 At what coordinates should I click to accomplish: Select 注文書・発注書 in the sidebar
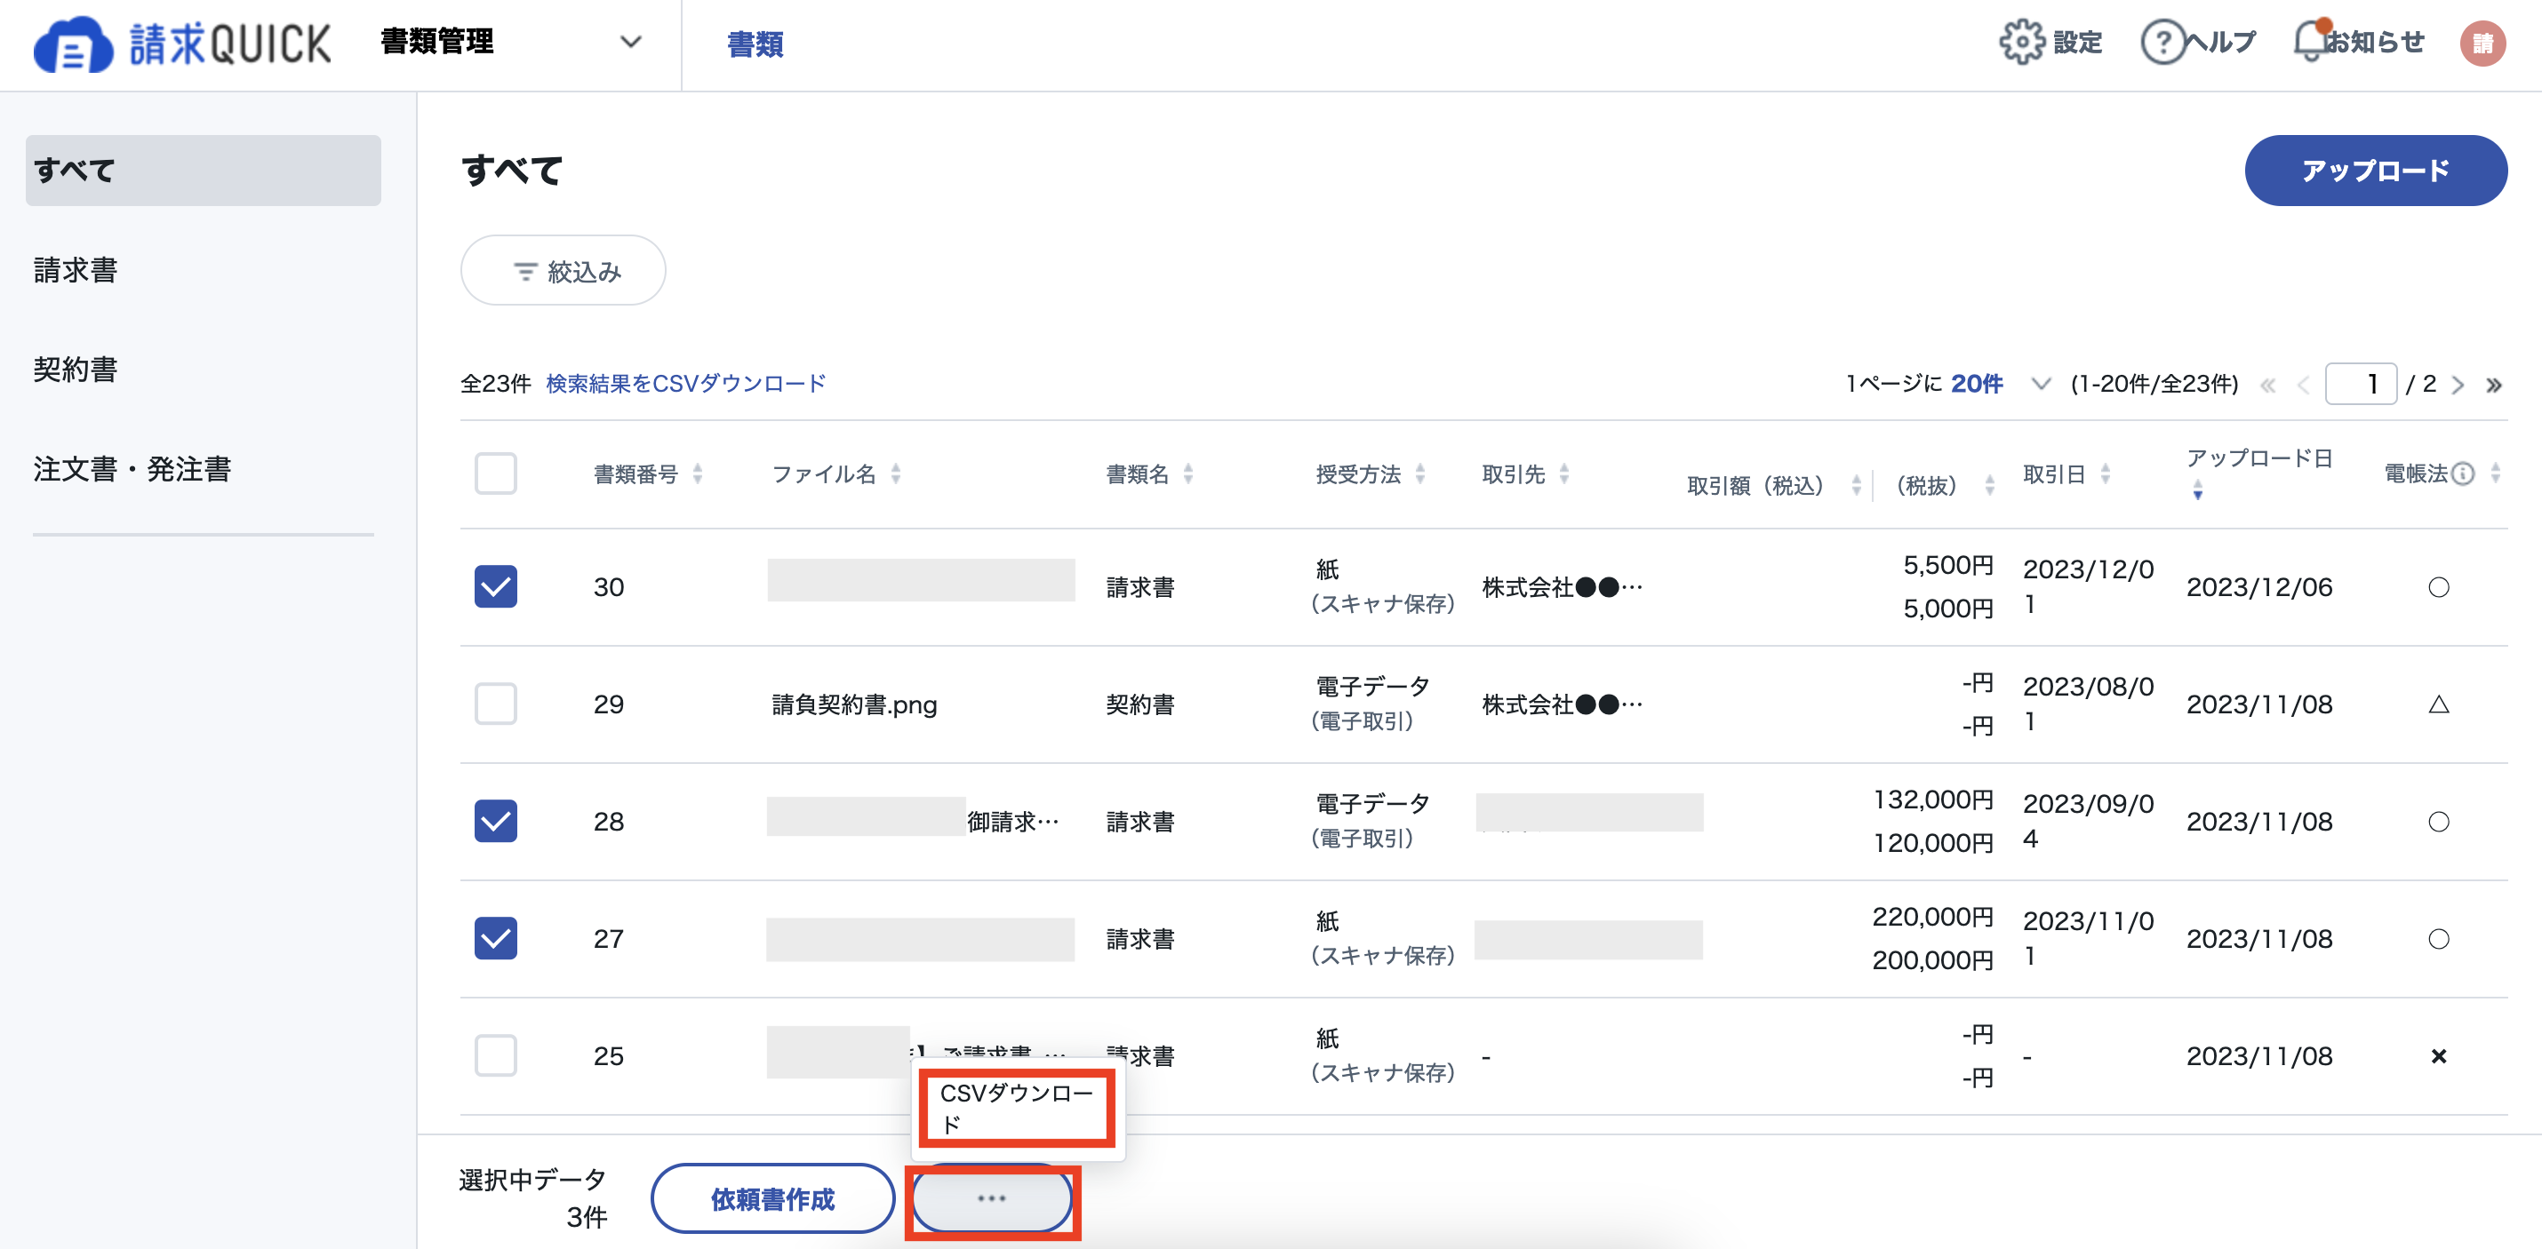pyautogui.click(x=132, y=470)
